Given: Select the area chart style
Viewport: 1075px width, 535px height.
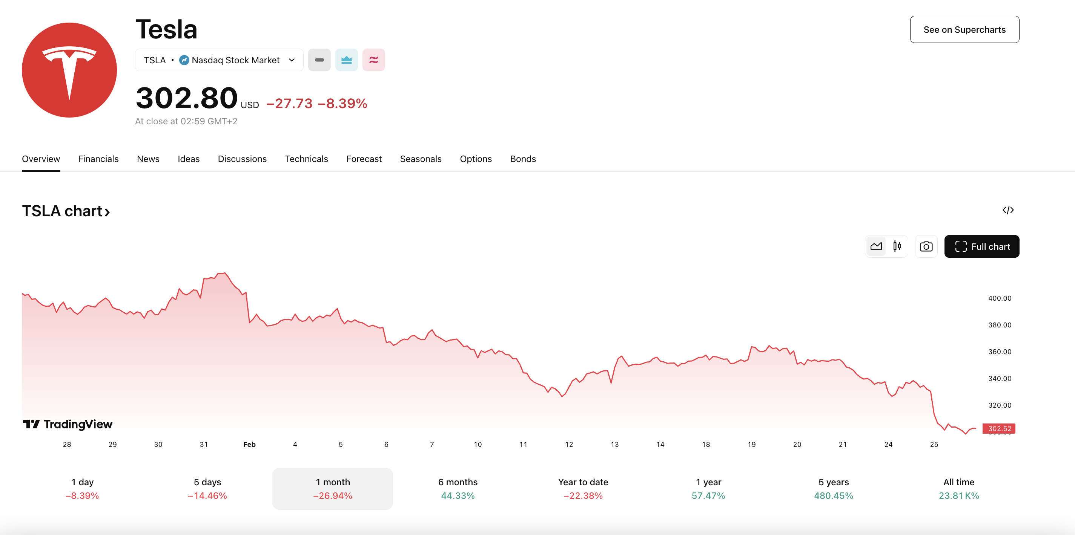Looking at the screenshot, I should pyautogui.click(x=876, y=246).
